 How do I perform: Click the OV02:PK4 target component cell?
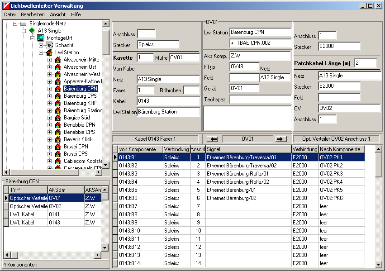(x=342, y=182)
